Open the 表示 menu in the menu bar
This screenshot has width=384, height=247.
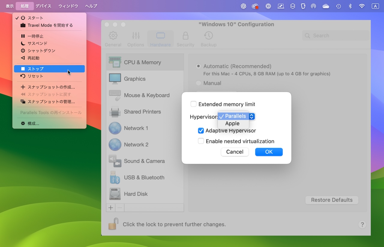pos(10,6)
